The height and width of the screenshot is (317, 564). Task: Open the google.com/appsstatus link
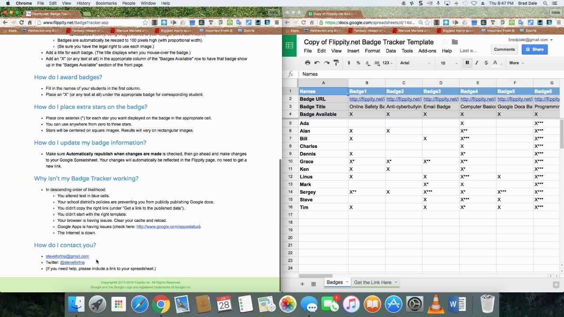click(168, 226)
